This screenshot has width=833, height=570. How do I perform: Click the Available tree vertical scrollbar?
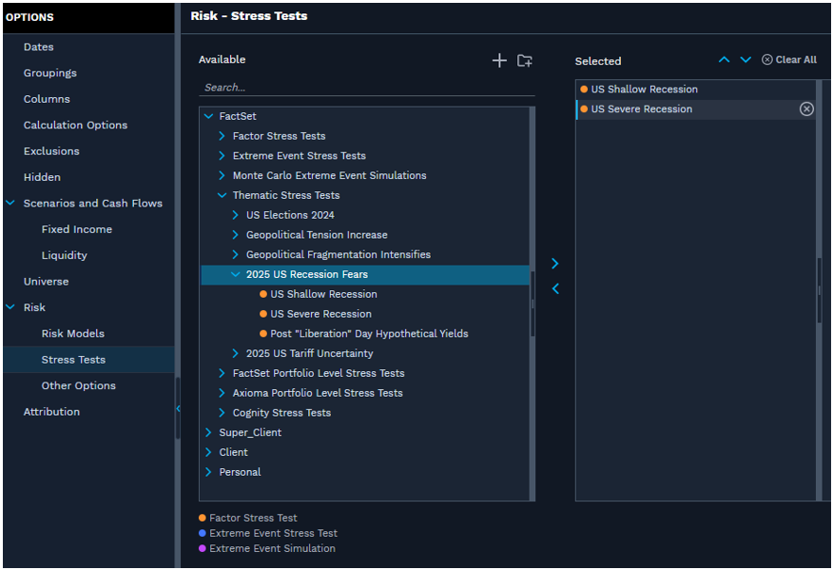pos(533,304)
